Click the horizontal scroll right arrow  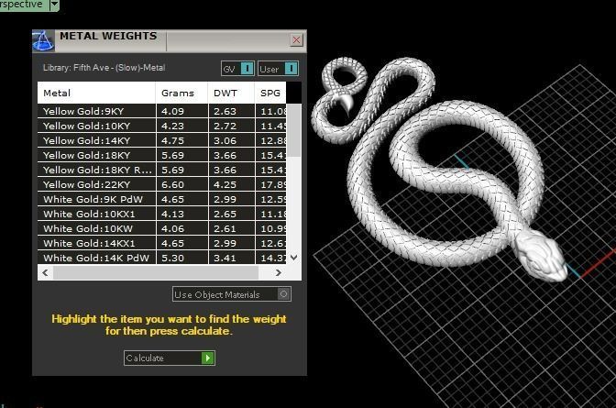279,272
